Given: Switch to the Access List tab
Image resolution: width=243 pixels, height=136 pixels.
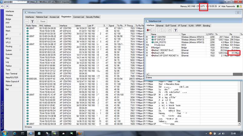Looking at the screenshot, I should point(54,17).
